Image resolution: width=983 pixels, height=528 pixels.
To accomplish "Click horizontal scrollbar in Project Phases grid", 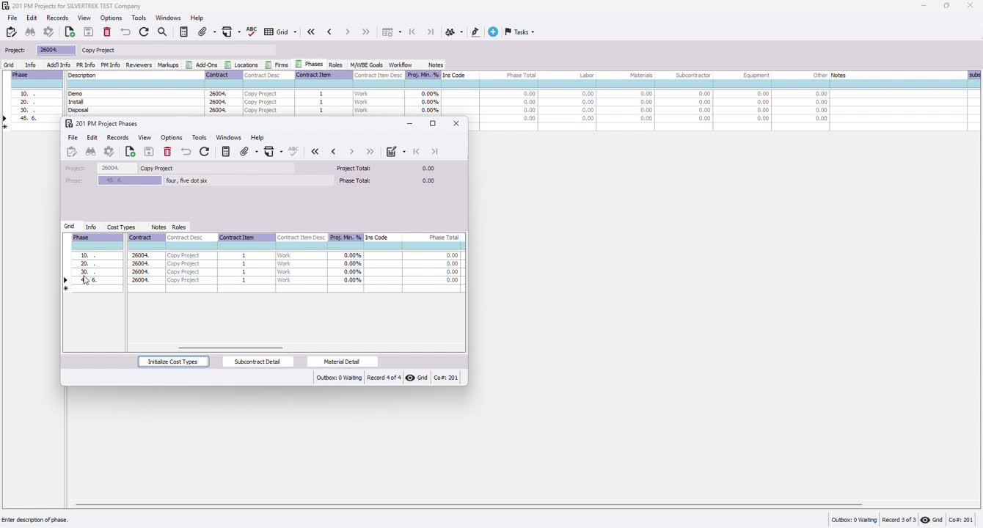I will (x=230, y=348).
